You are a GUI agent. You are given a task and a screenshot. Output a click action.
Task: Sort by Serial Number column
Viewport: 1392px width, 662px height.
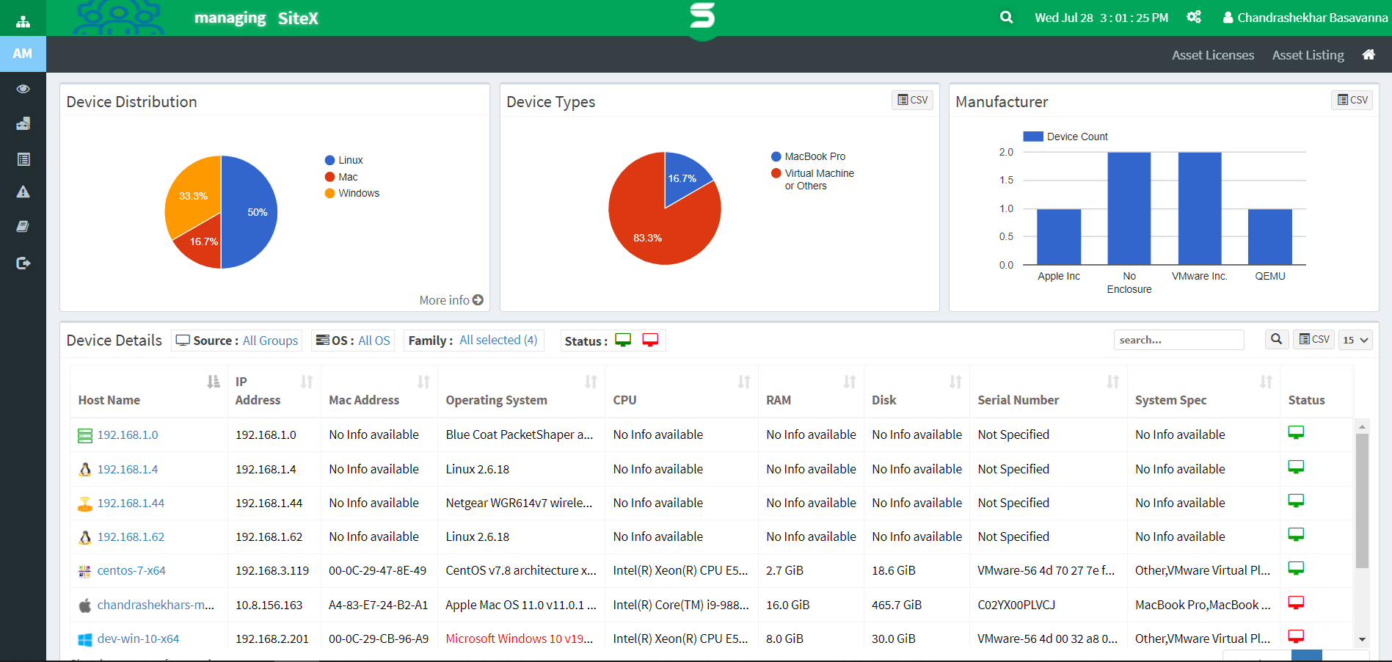pos(1049,391)
